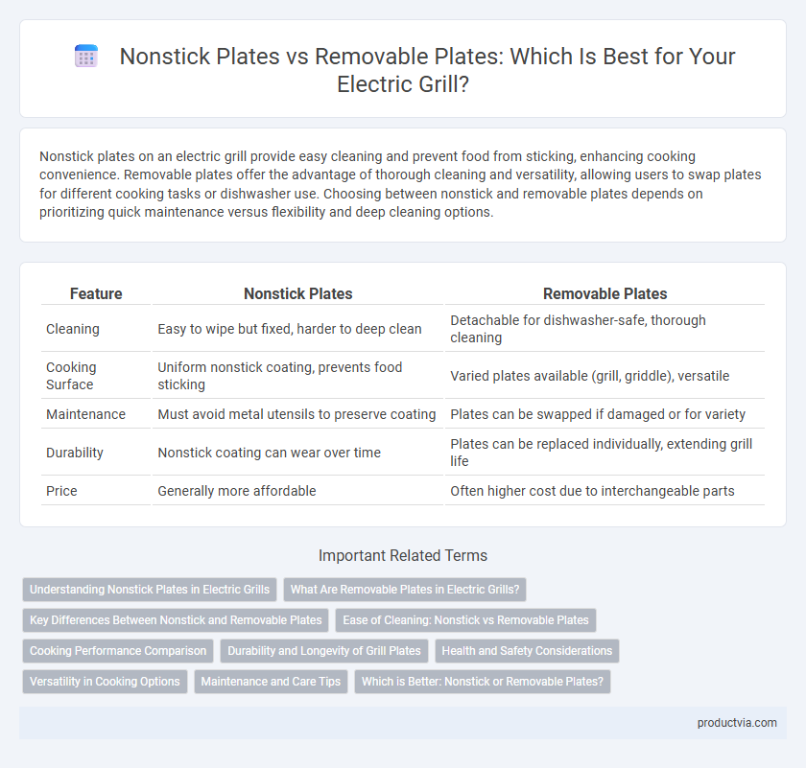Open 'What Are Removable Plates in Electric Grills?'

tap(405, 590)
